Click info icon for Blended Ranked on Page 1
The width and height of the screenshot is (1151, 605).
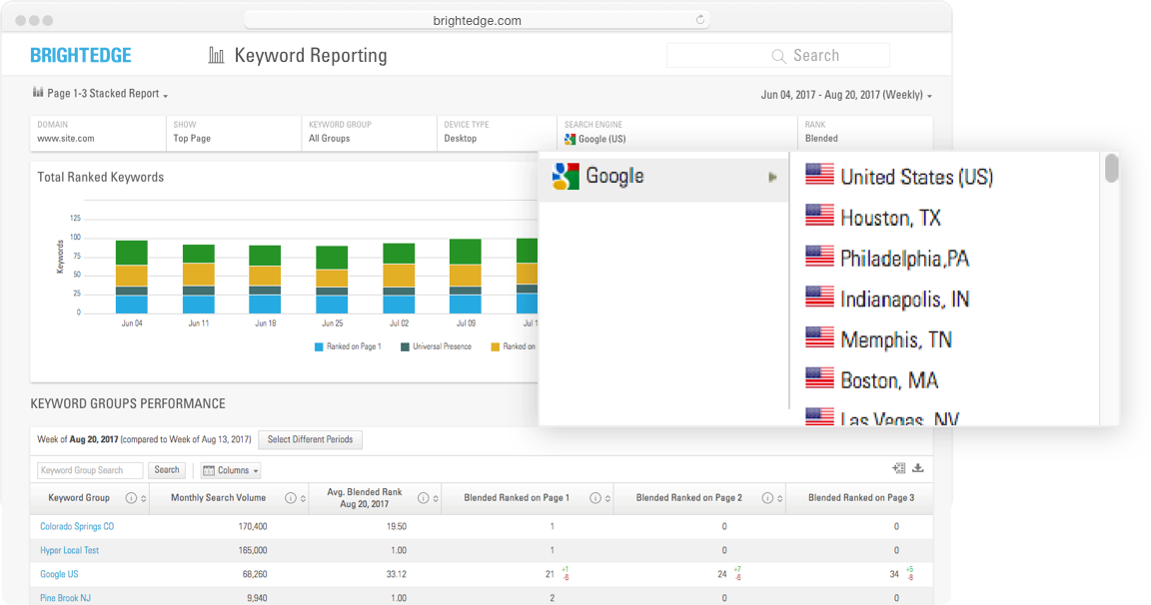[x=594, y=498]
